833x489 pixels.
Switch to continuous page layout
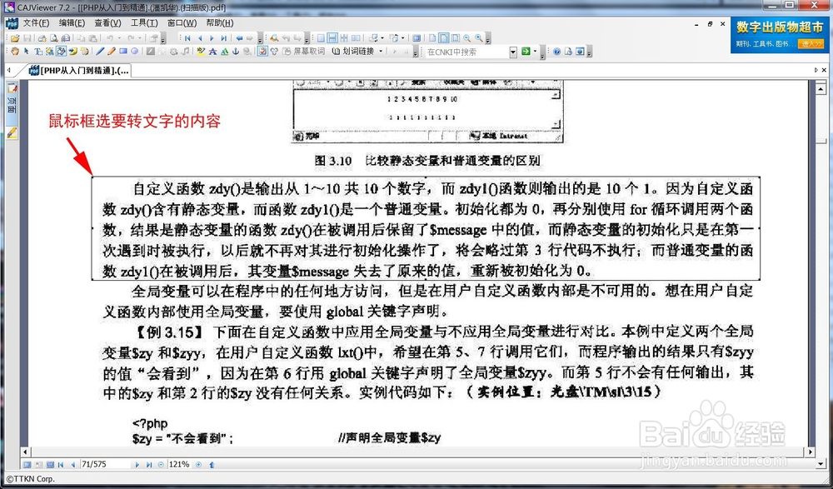click(332, 38)
